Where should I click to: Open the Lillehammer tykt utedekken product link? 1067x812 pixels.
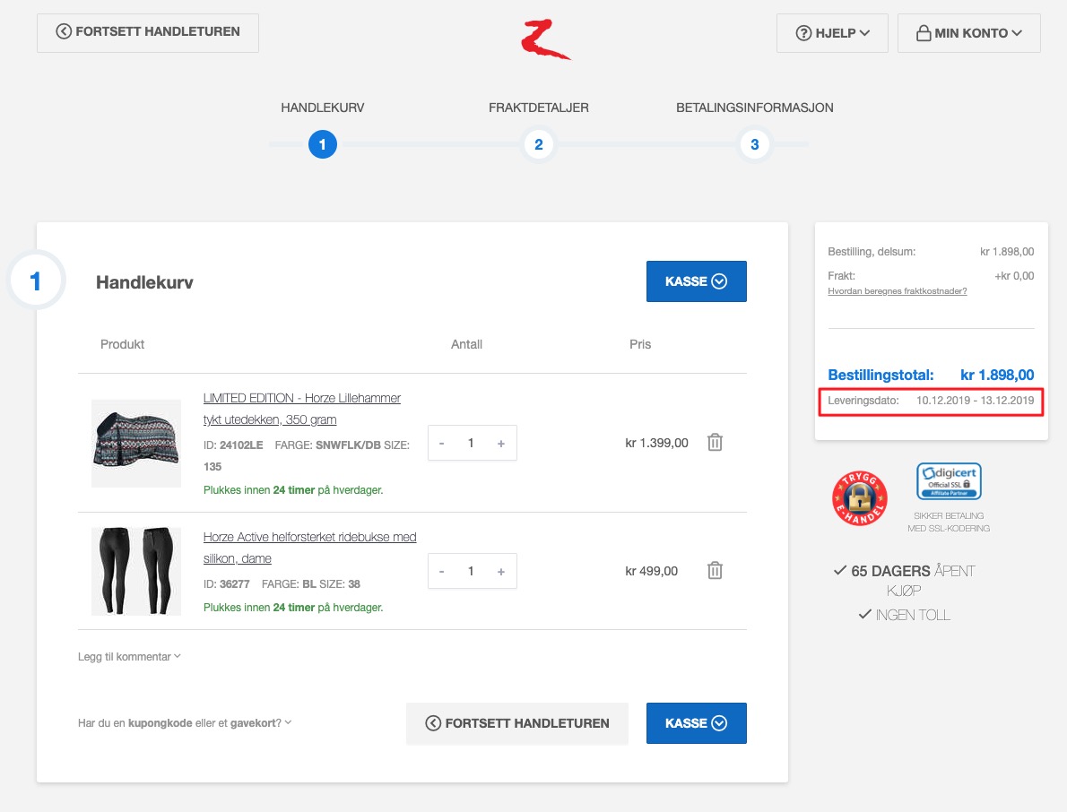301,409
